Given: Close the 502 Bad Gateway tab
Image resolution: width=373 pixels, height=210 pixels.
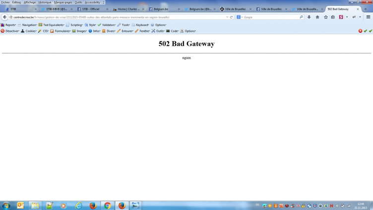Looking at the screenshot, I should tap(358, 9).
